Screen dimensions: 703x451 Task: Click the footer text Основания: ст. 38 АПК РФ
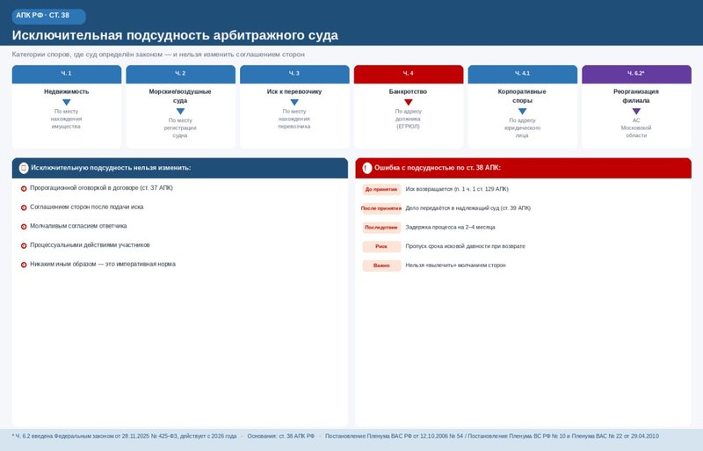point(281,436)
